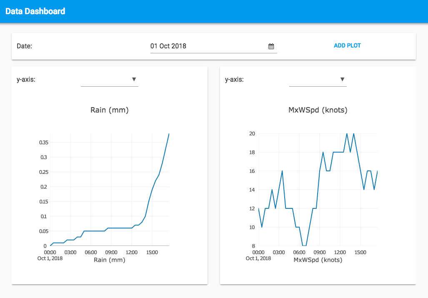The width and height of the screenshot is (428, 298).
Task: Click Oct 1, 2018 label under Rain chart
Action: 50,258
